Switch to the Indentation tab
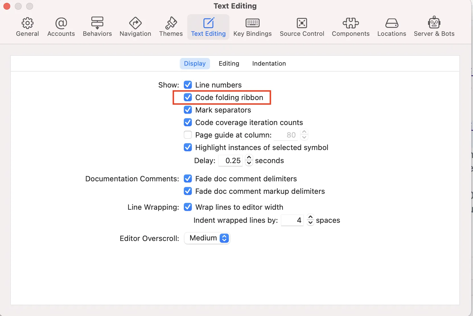This screenshot has width=473, height=316. pyautogui.click(x=269, y=63)
